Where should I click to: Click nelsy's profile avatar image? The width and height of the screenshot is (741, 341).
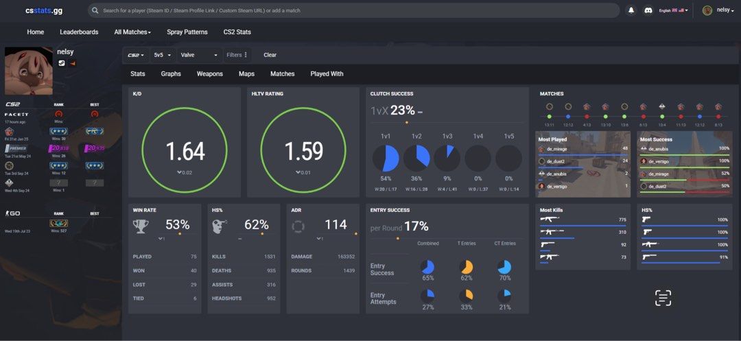point(28,71)
